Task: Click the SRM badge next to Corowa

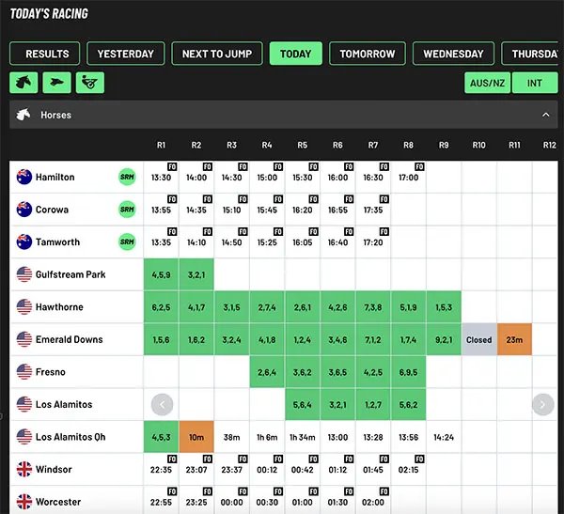Action: coord(127,210)
